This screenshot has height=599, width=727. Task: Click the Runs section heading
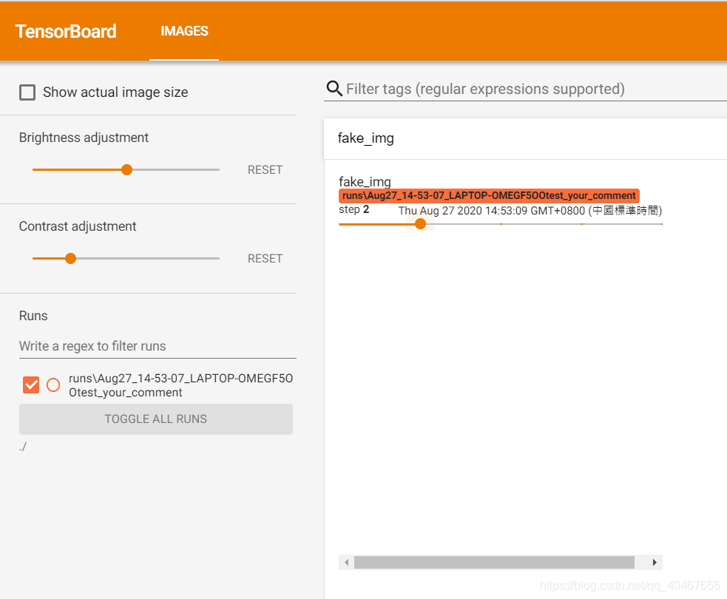pyautogui.click(x=33, y=316)
